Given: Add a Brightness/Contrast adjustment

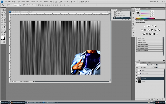Looking at the screenshot, I should (145, 26).
